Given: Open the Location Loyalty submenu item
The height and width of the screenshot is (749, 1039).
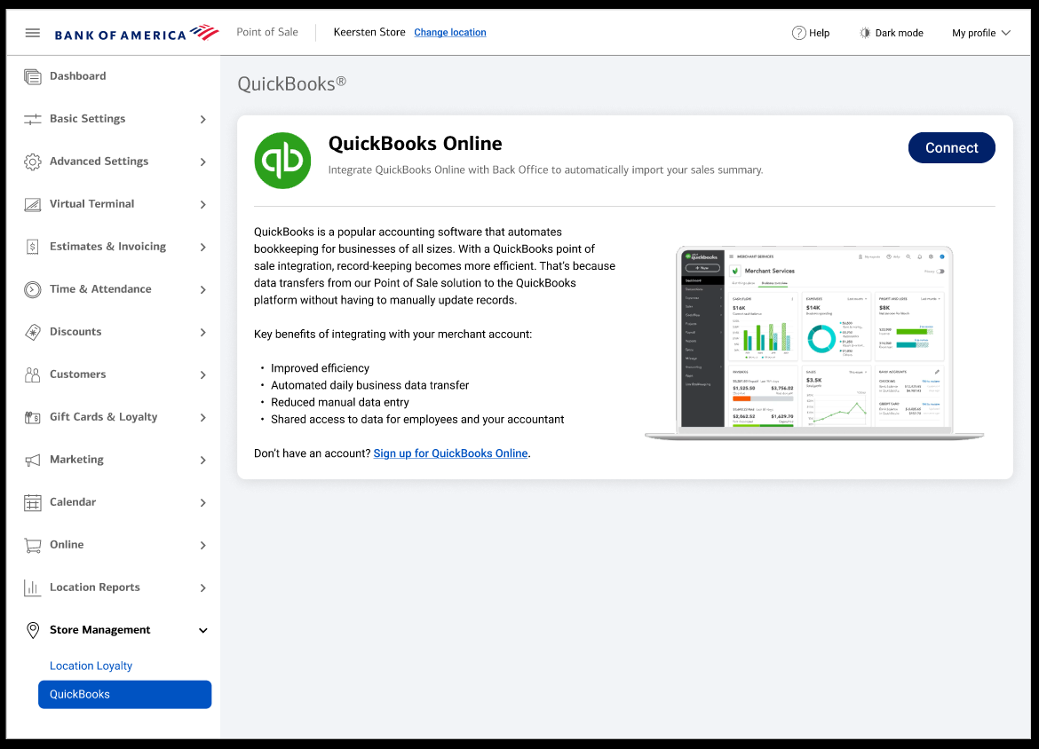Looking at the screenshot, I should pyautogui.click(x=91, y=666).
